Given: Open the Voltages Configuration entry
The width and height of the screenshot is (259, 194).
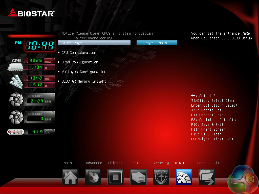Looking at the screenshot, I should (x=84, y=72).
